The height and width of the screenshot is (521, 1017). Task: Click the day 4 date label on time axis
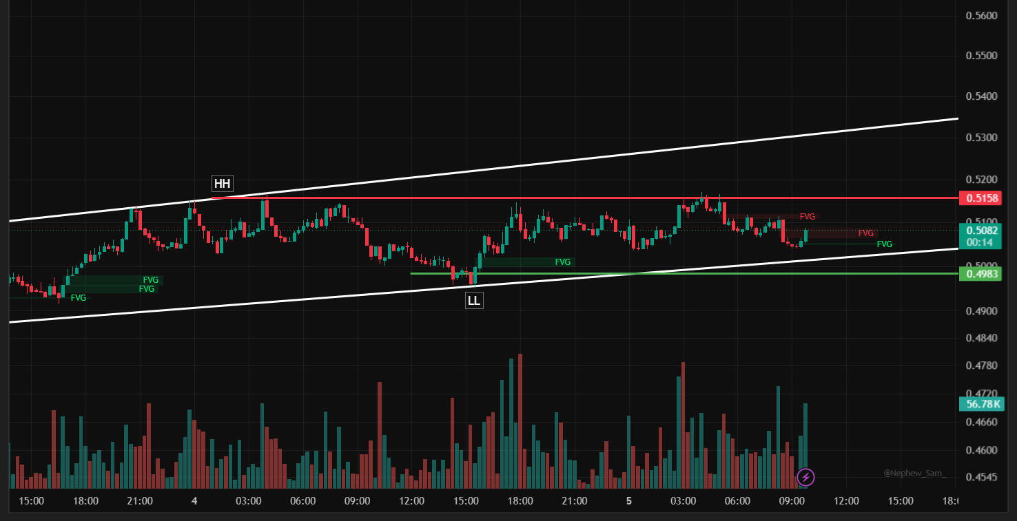click(194, 501)
